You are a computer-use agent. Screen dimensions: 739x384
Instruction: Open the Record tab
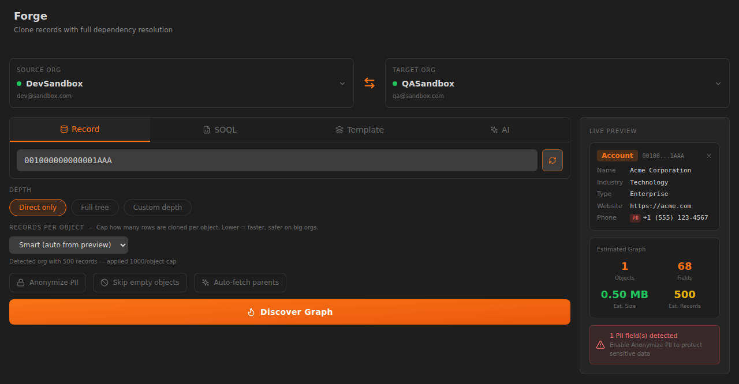80,129
